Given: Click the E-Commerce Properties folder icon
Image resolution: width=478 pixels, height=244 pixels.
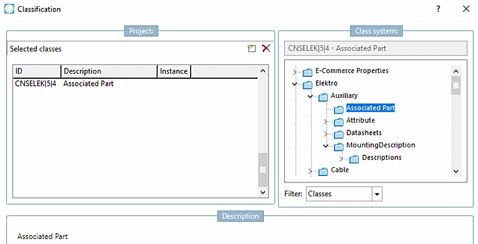Looking at the screenshot, I should tap(308, 72).
